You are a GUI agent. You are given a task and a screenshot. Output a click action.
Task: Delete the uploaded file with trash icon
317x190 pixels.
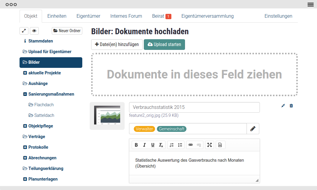291,106
